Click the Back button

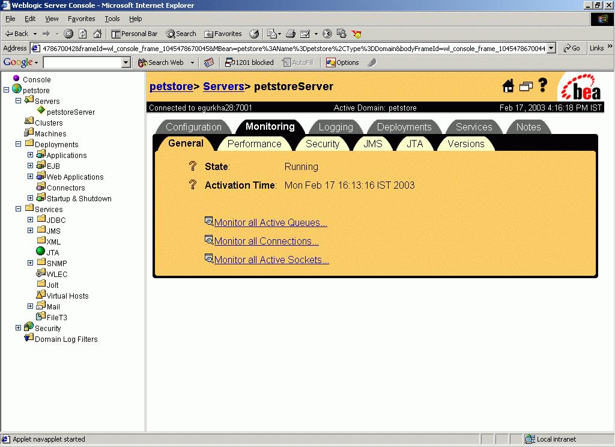[x=16, y=34]
